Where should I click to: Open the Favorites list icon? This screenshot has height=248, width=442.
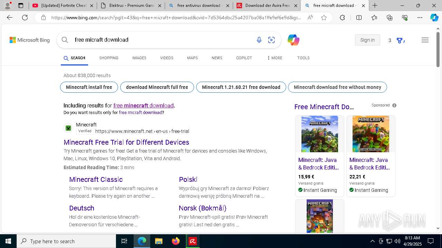[374, 18]
